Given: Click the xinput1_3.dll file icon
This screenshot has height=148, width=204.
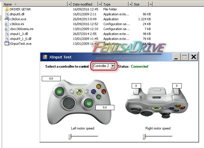Looking at the screenshot, I should [7, 34].
